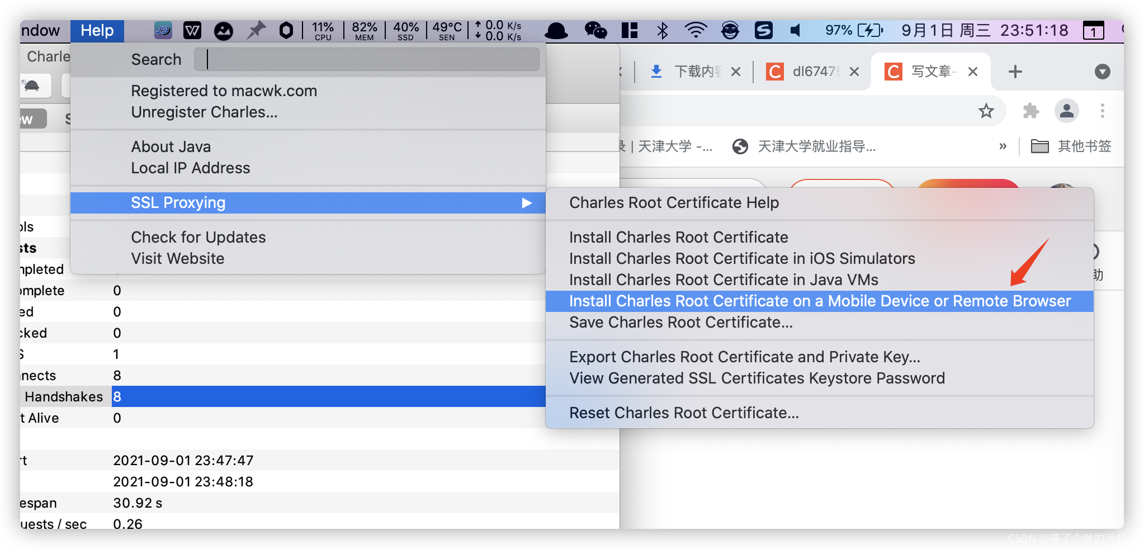Open the Bluetooth menu

[x=662, y=30]
